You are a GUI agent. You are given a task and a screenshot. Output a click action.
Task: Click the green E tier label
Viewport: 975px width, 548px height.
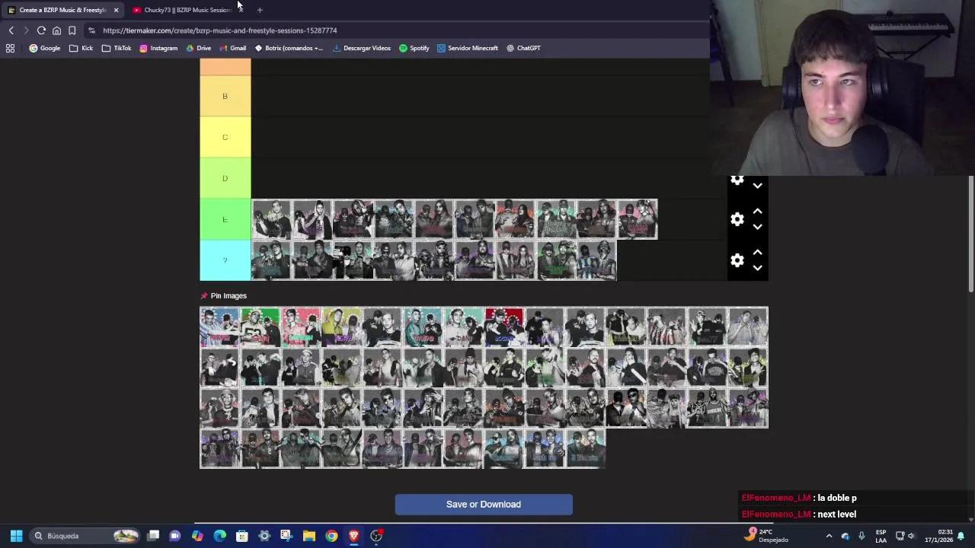coord(225,219)
